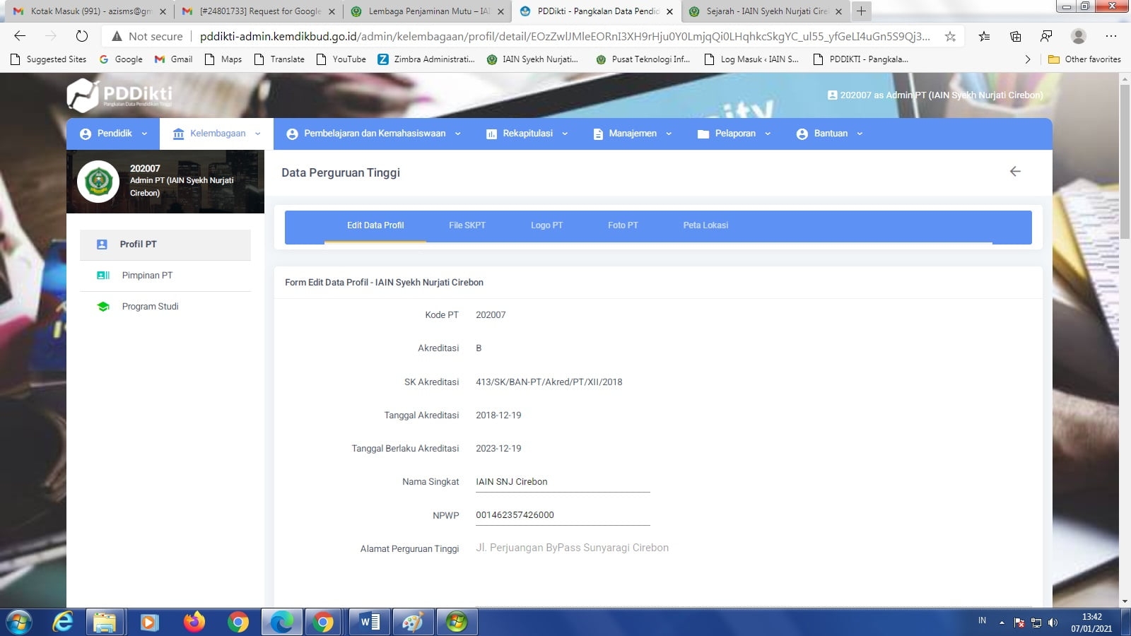Open the browser Collections icon
The image size is (1131, 636).
(1015, 36)
